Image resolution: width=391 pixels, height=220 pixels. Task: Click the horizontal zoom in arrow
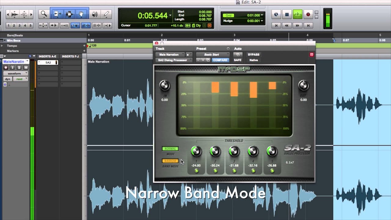(31, 14)
